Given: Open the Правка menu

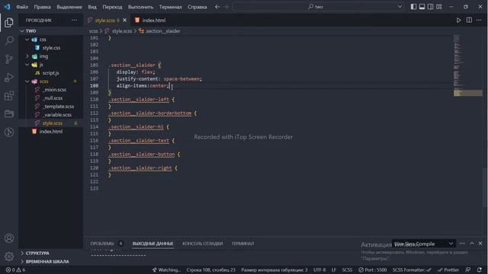Looking at the screenshot, I should [43, 7].
